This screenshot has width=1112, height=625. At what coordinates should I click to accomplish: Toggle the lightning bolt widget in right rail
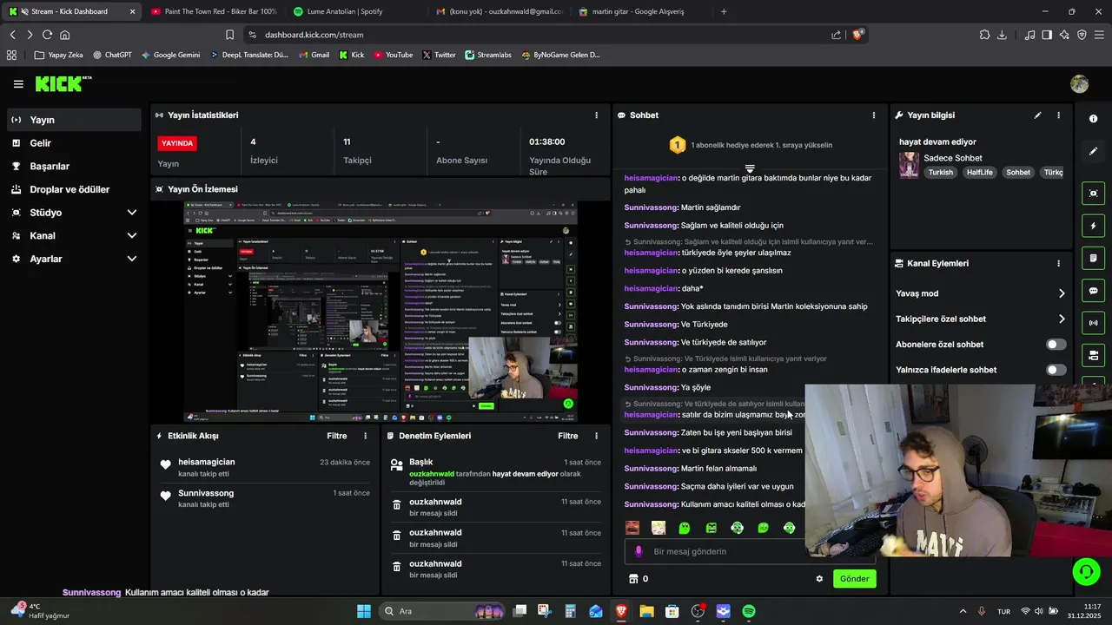pyautogui.click(x=1093, y=226)
